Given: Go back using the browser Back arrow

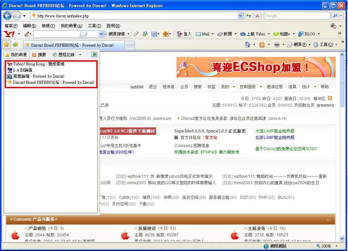Looking at the screenshot, I should 7,16.
